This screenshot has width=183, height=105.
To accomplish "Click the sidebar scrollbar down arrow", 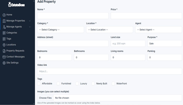I will click(x=34, y=104).
